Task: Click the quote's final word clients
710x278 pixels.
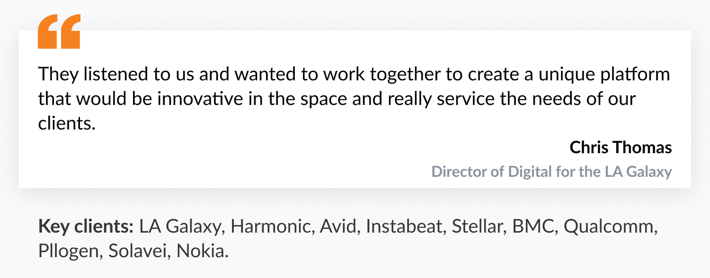Action: pyautogui.click(x=63, y=123)
